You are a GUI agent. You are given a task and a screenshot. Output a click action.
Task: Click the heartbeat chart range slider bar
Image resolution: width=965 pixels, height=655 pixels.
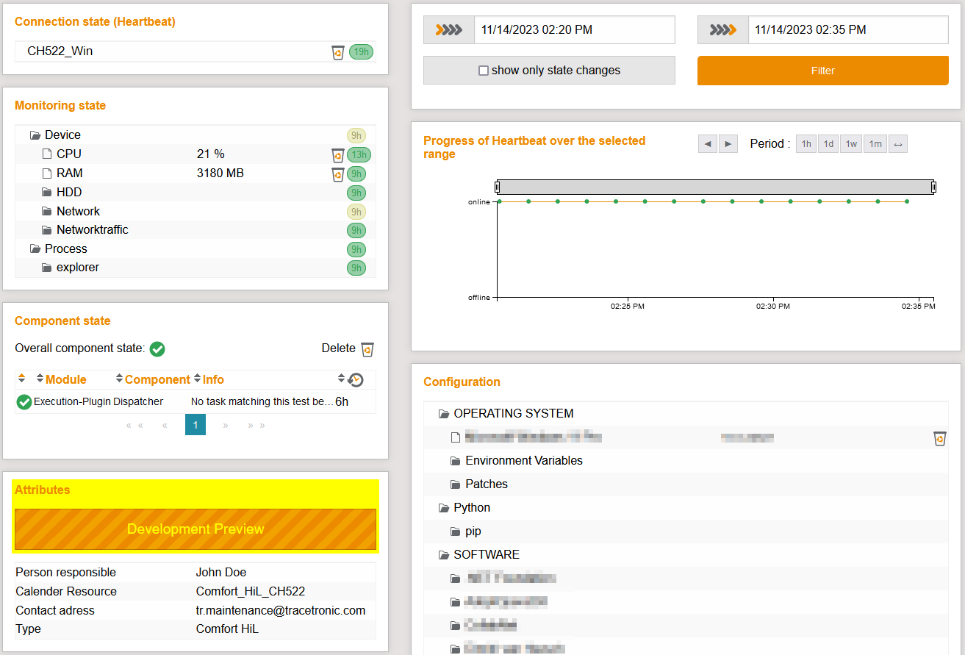pyautogui.click(x=715, y=187)
